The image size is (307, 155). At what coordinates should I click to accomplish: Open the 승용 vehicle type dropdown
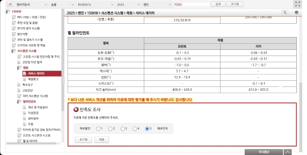(x=62, y=4)
